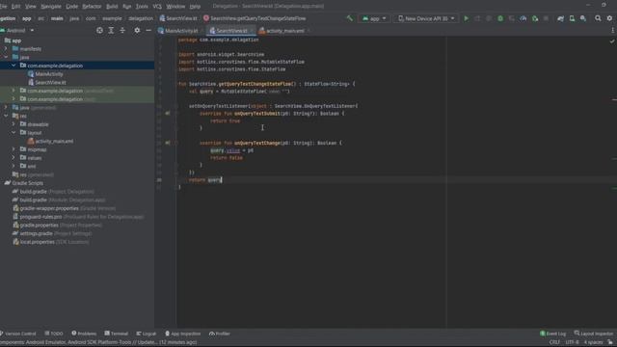The image size is (617, 347).
Task: Expand the mipmap folder
Action: coord(13,149)
